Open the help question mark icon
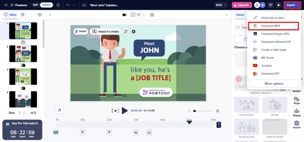304x142 pixels. [58, 5]
